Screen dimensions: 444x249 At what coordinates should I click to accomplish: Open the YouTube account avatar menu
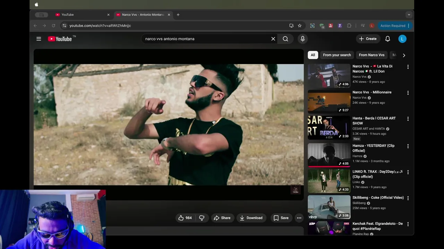tap(402, 39)
